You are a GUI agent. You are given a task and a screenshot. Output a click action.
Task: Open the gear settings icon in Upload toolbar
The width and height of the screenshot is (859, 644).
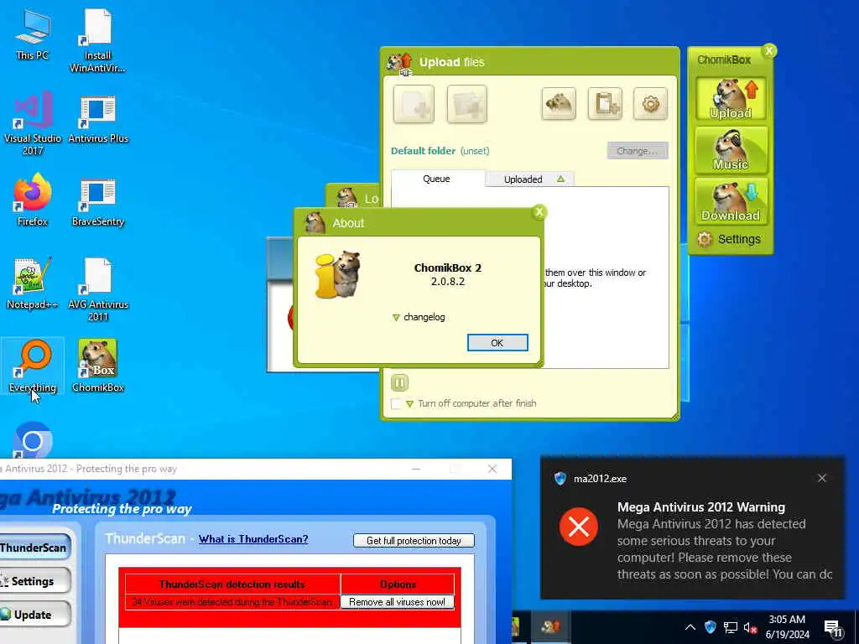650,103
